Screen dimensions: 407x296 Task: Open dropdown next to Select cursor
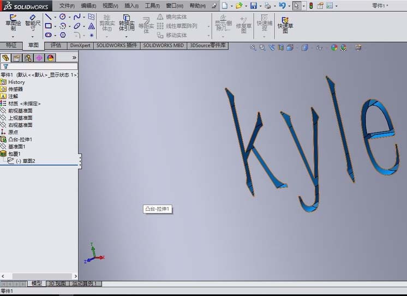(303, 5)
